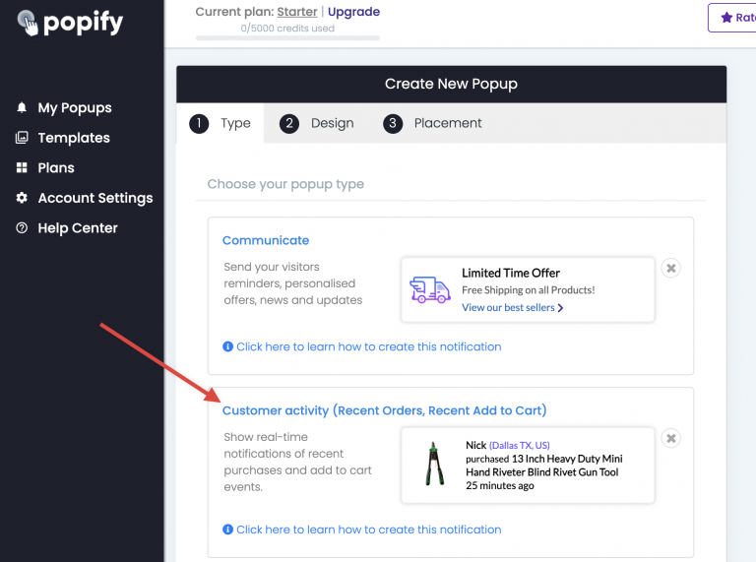Image resolution: width=756 pixels, height=562 pixels.
Task: Dismiss the Nick purchase notification preview
Action: 670,438
